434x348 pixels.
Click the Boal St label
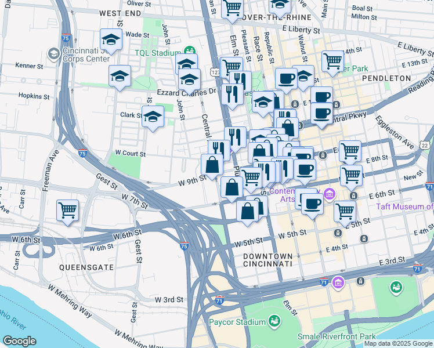tap(362, 9)
